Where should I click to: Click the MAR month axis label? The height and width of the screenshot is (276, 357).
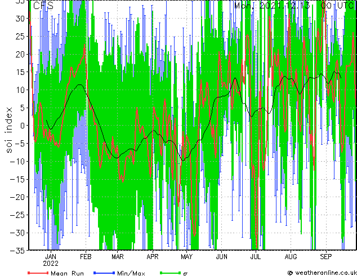[x=118, y=257]
